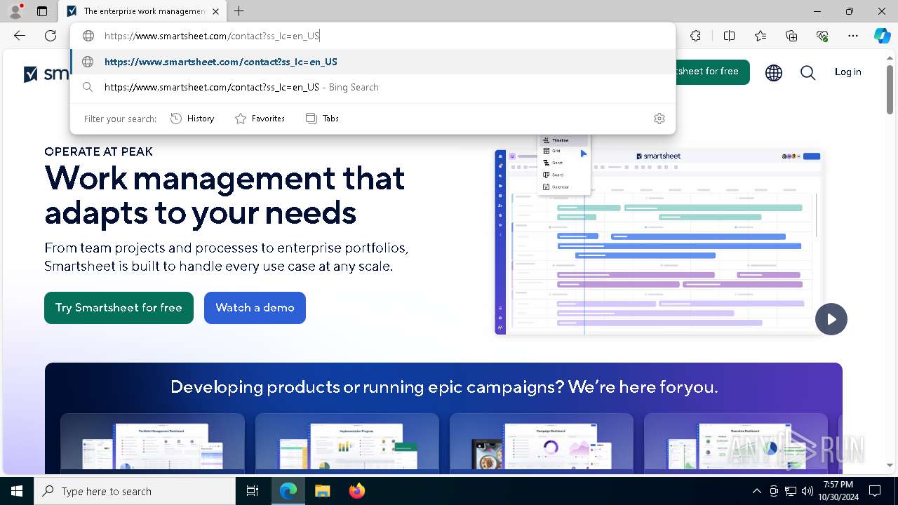
Task: Click header Try Smartsheet for free button
Action: coord(712,72)
